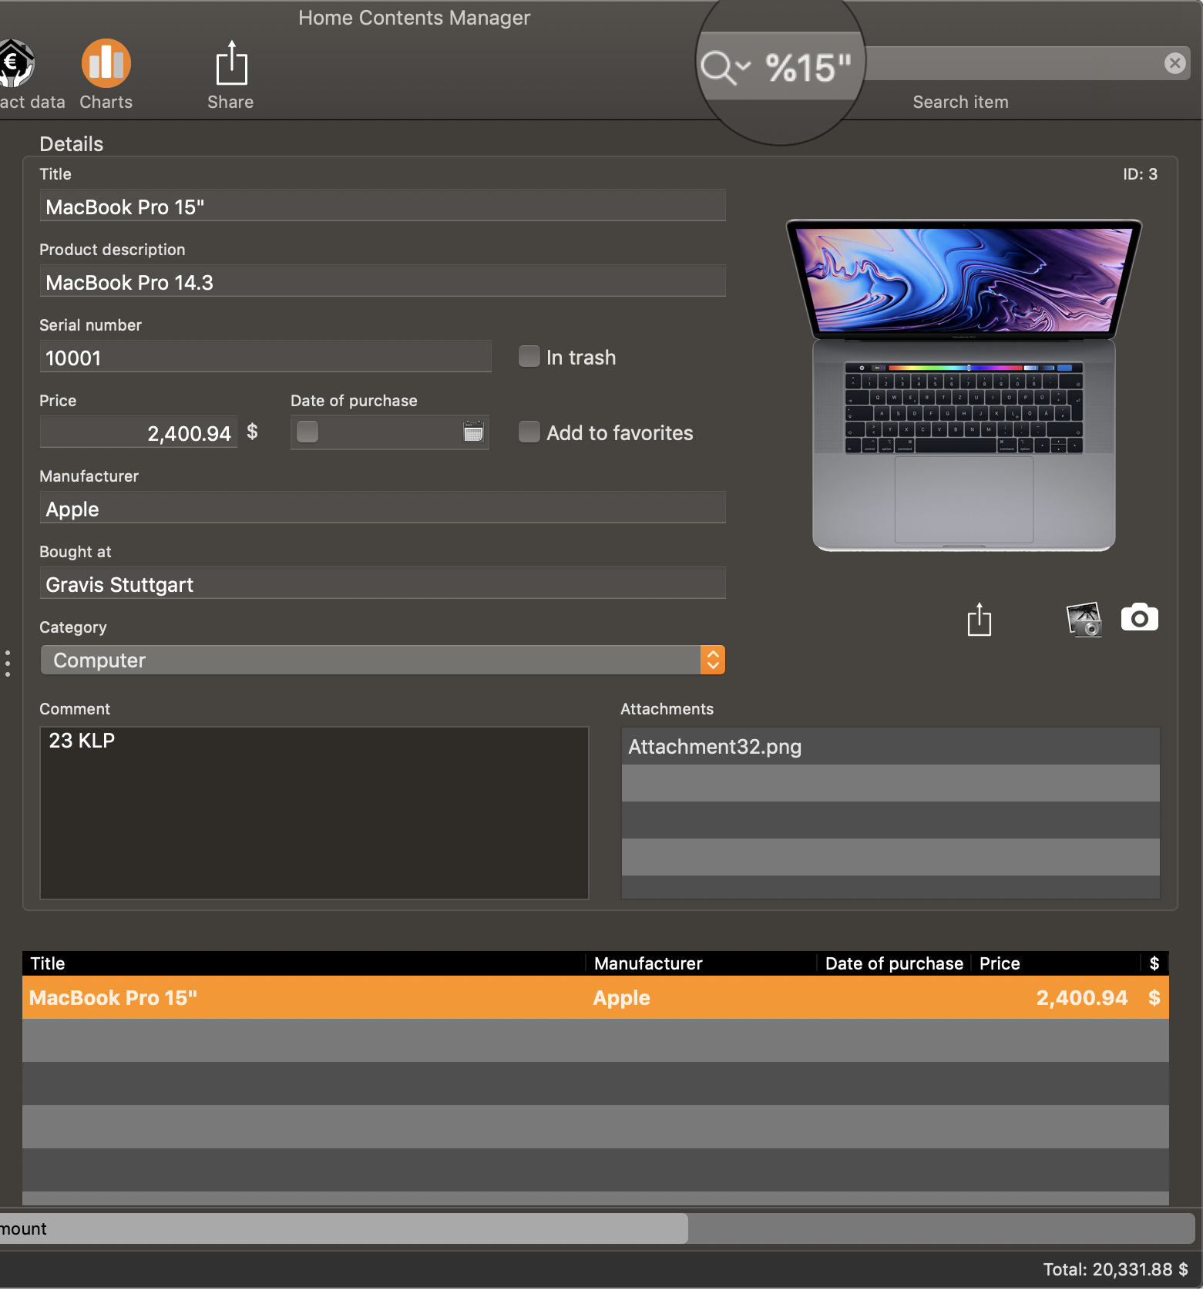Edit the Manufacturer field Apple
The height and width of the screenshot is (1294, 1203).
point(382,509)
